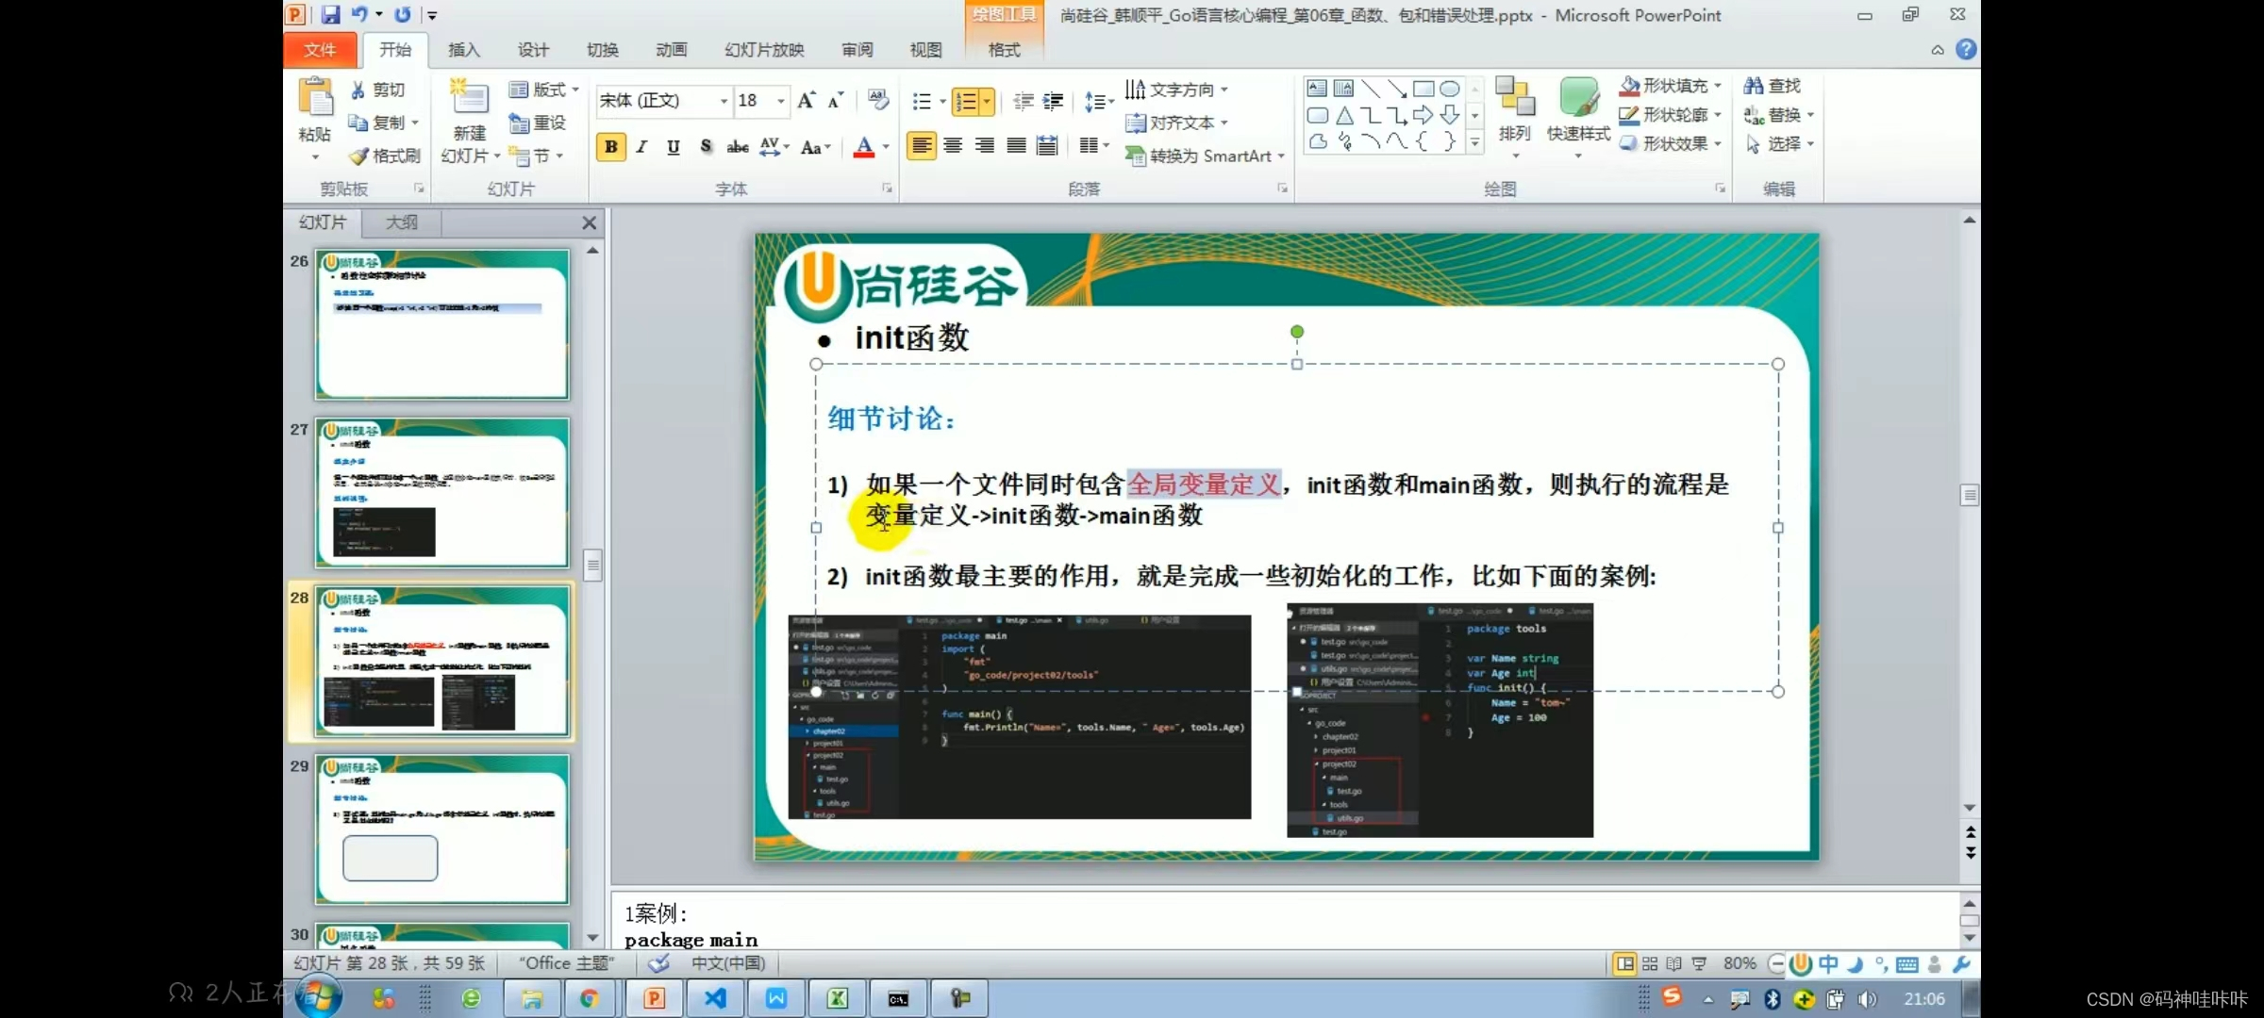This screenshot has height=1018, width=2264.
Task: Click the Increase List Level icon
Action: click(1054, 101)
